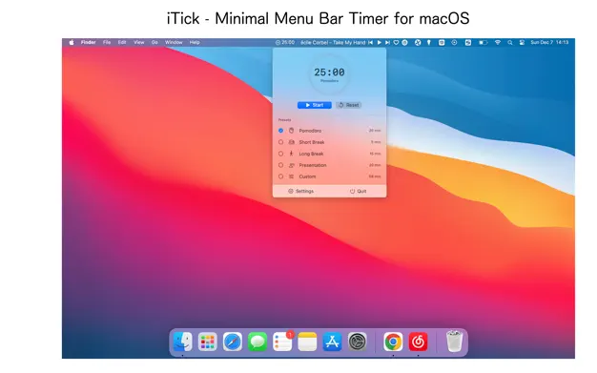Start the timer with the Start button
597x373 pixels.
click(314, 105)
